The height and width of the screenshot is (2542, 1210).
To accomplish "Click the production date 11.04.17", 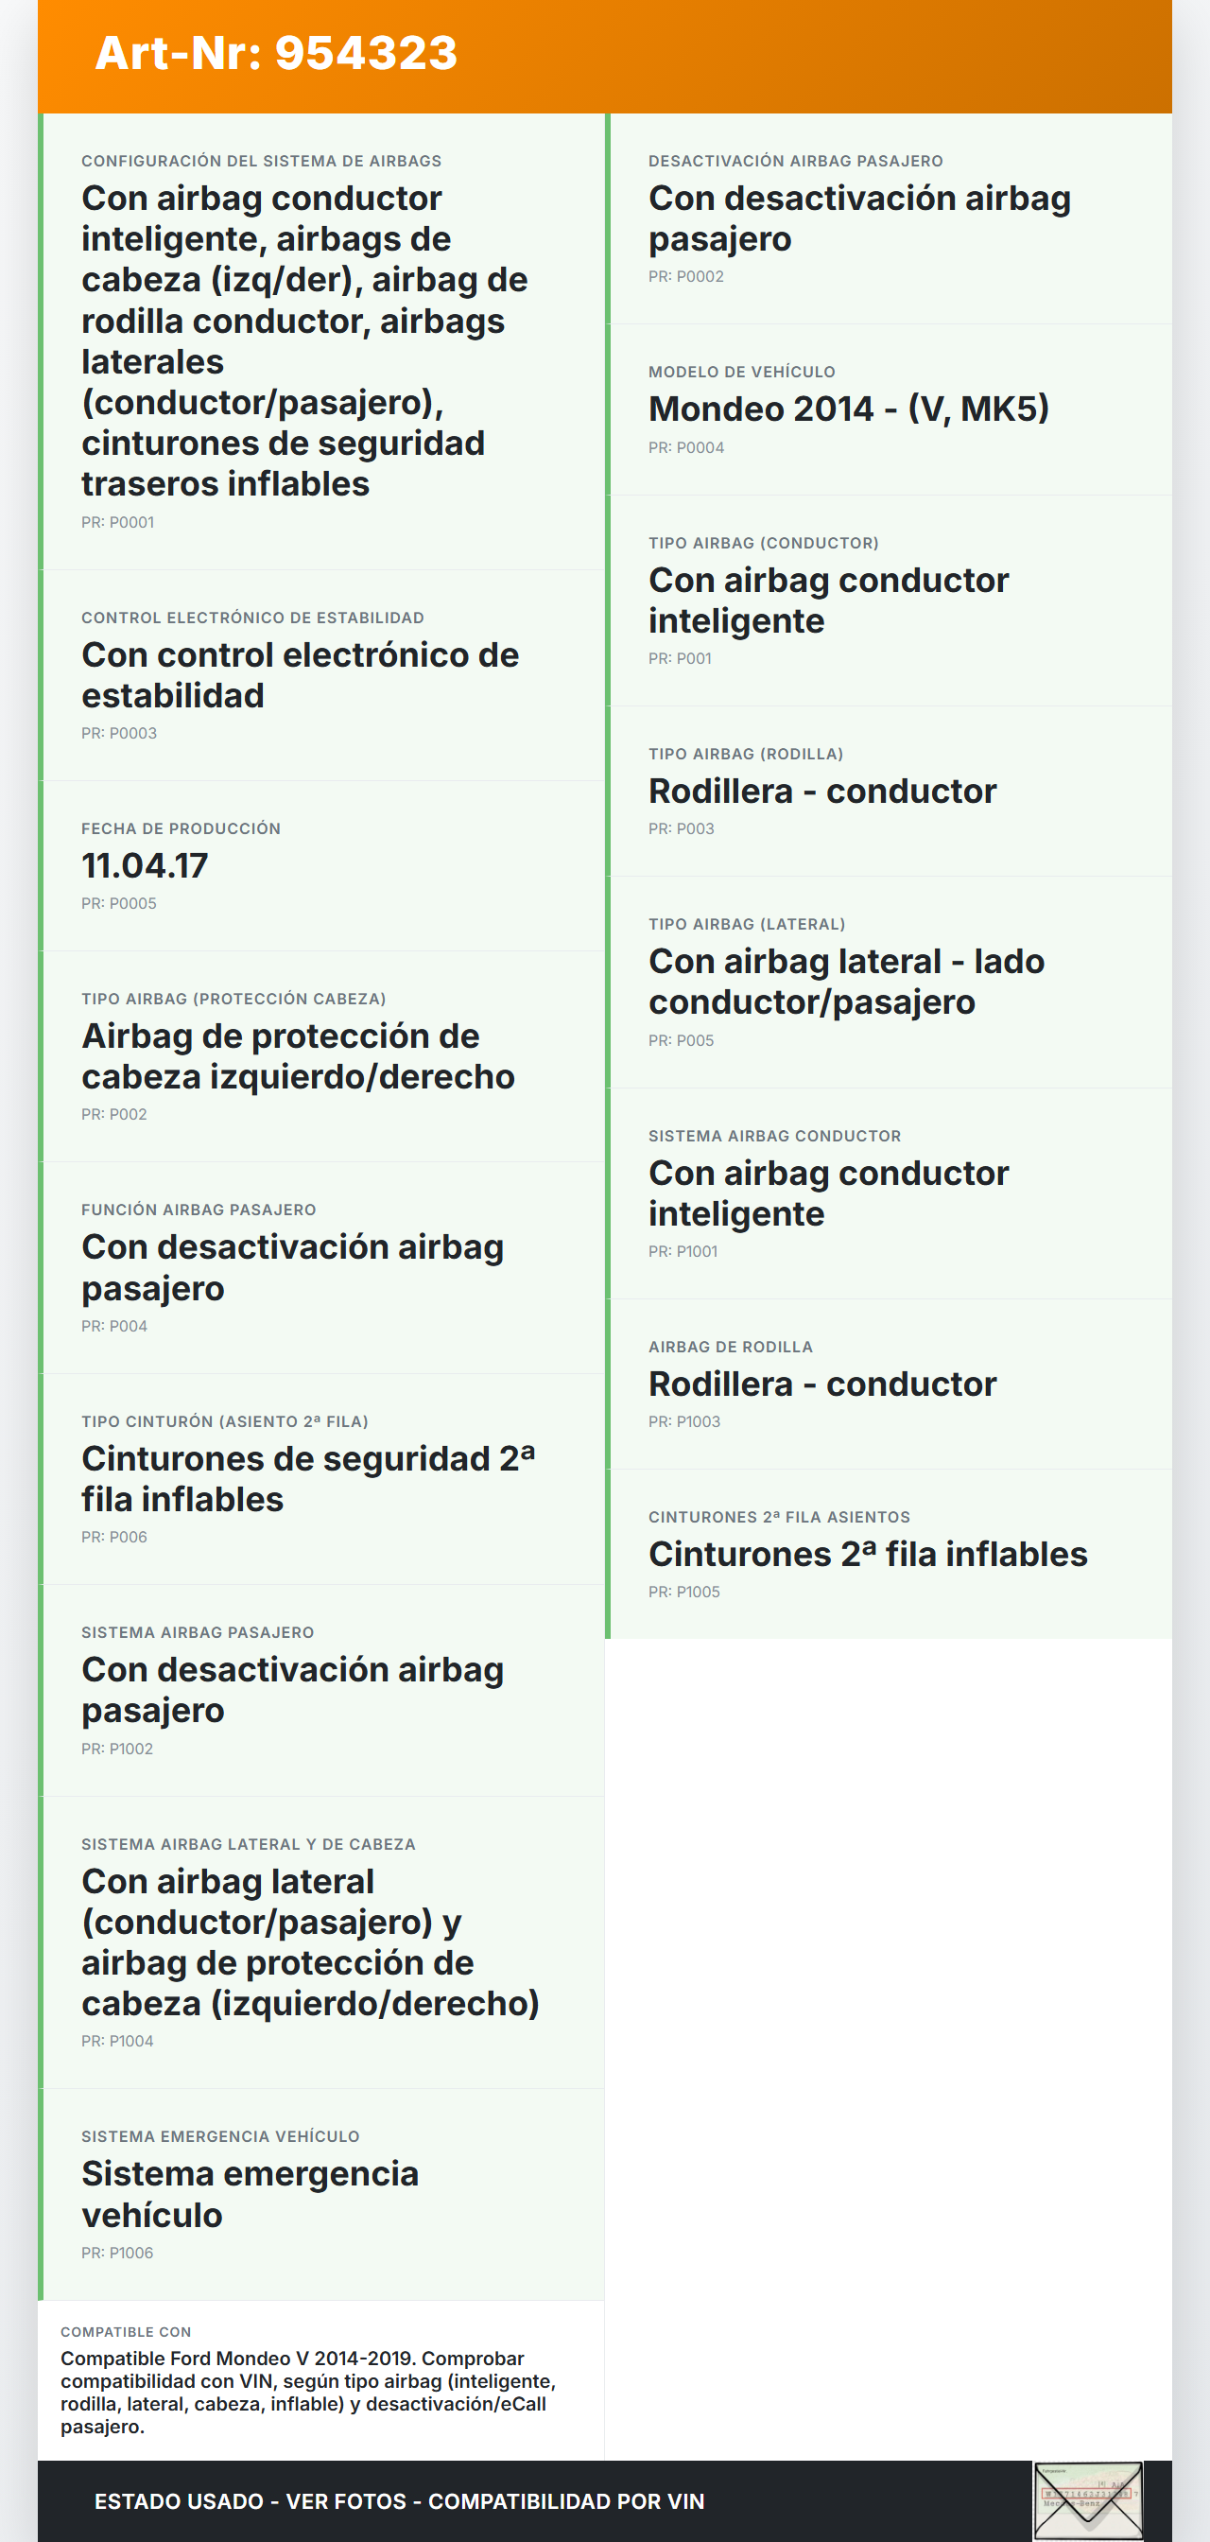I will click(x=145, y=865).
